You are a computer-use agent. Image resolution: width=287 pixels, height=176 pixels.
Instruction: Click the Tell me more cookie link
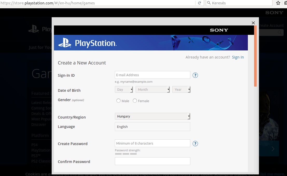tap(272, 174)
